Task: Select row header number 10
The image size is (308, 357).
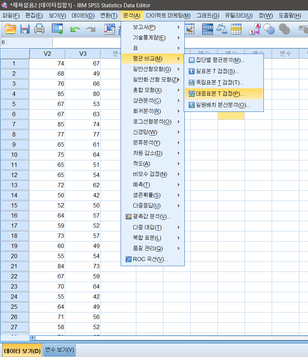Action: tap(14, 155)
